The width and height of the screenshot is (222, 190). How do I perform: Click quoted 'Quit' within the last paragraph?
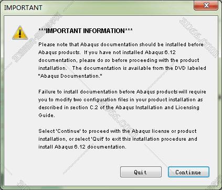98,139
